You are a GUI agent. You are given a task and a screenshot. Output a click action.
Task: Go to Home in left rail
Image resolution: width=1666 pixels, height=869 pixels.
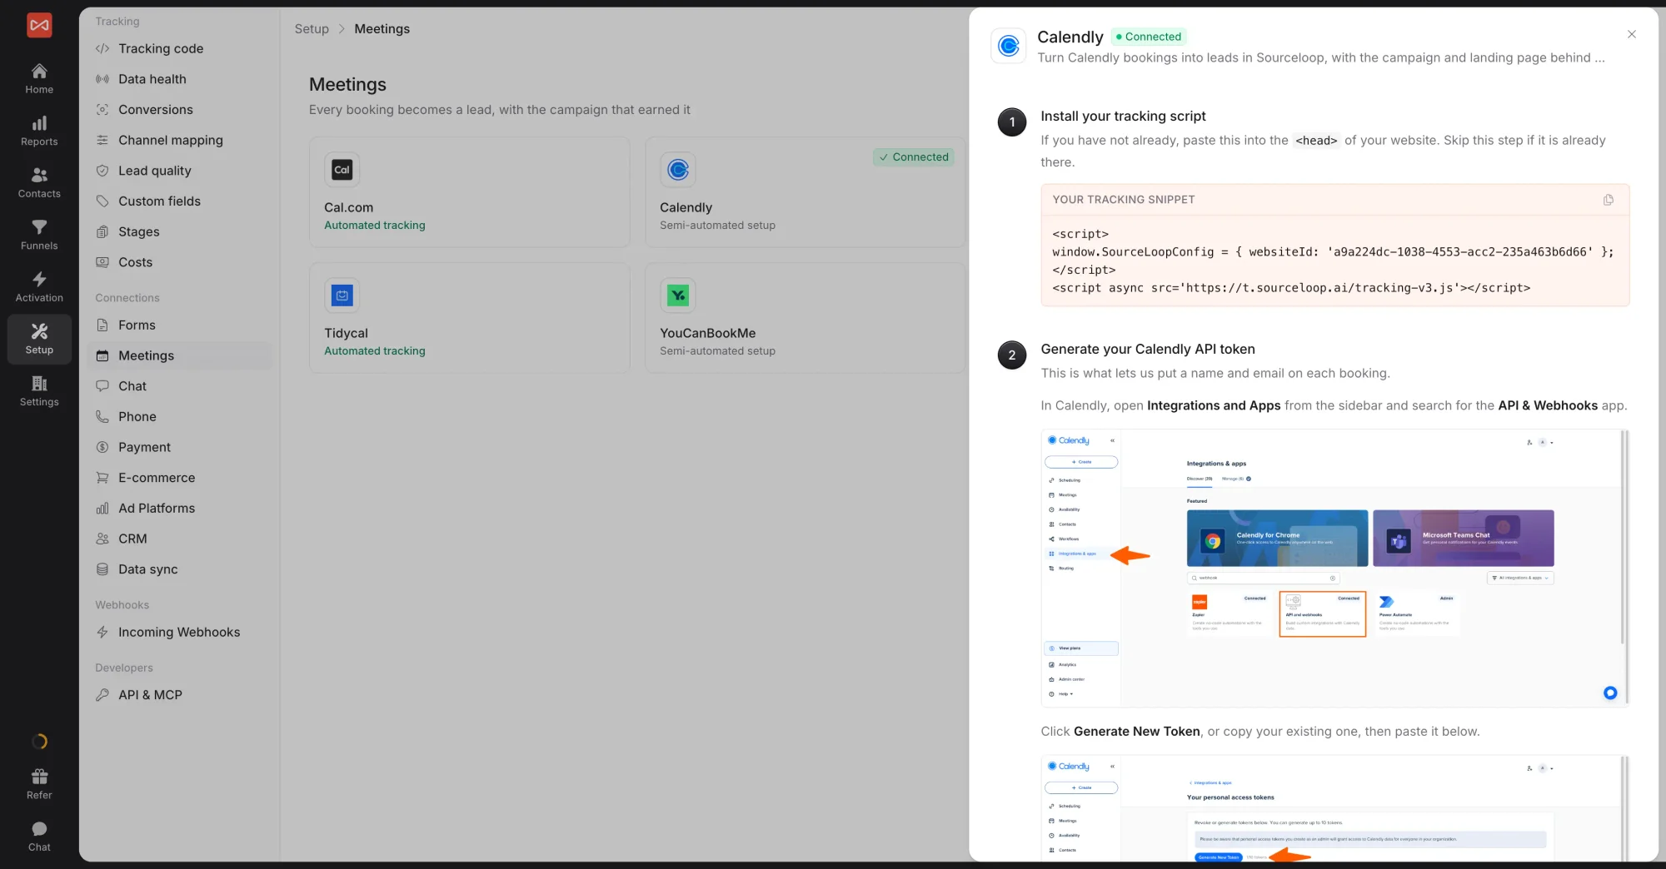[x=39, y=79]
